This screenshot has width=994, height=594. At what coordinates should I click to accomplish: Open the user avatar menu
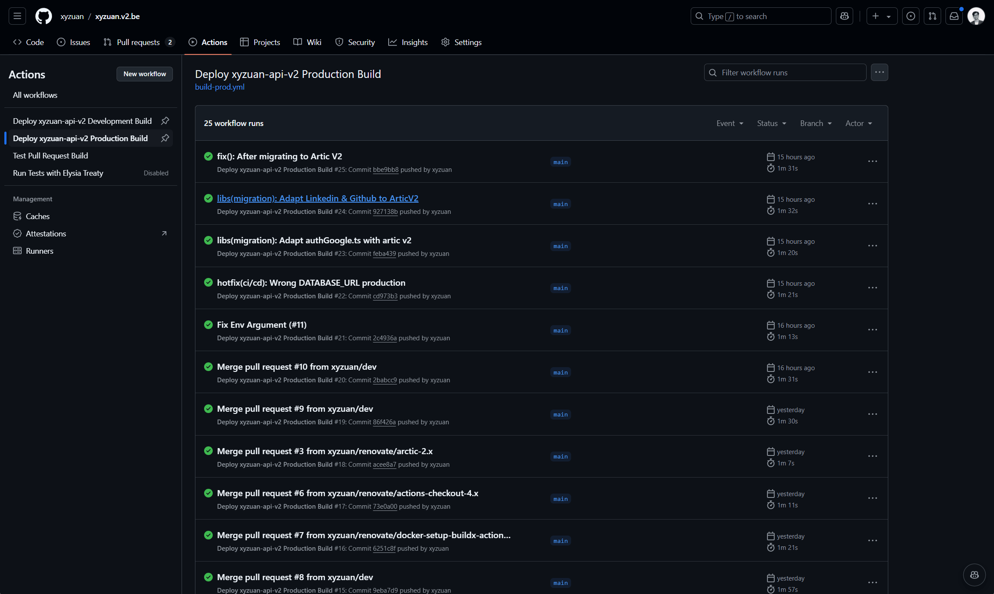coord(976,16)
